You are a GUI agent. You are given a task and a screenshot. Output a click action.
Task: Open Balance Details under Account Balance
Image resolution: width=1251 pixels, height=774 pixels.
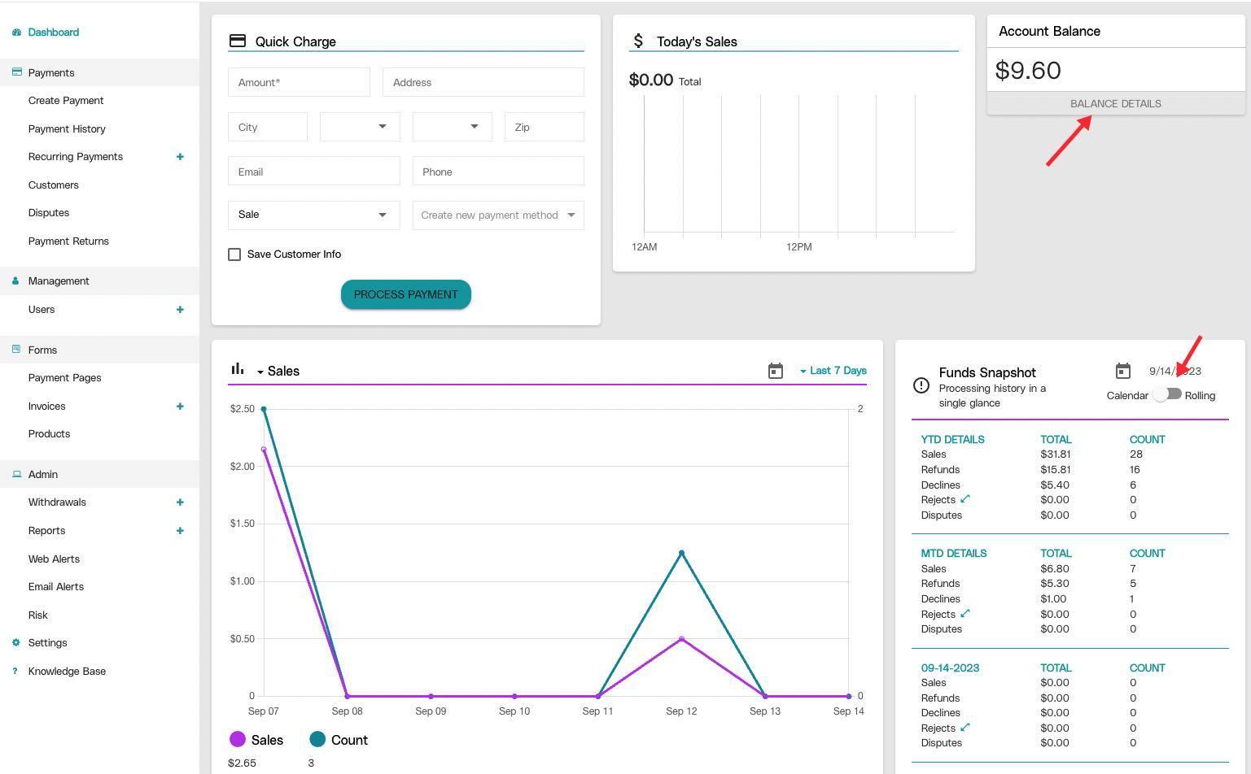coord(1115,103)
